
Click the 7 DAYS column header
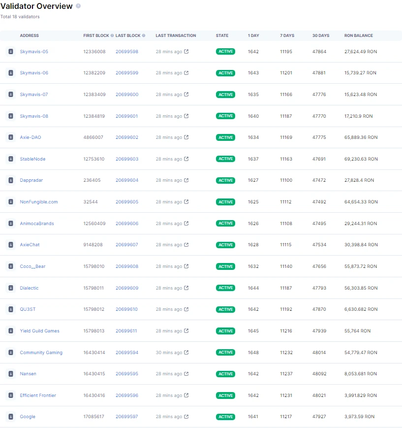[x=287, y=35]
